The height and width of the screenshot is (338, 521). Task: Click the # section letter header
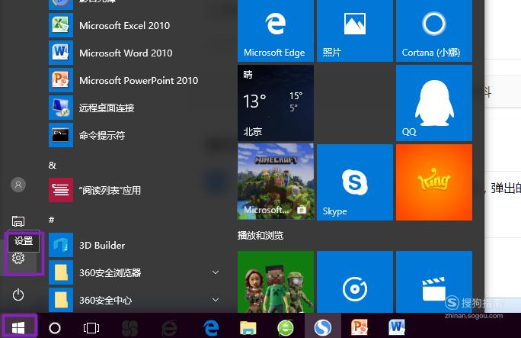52,220
